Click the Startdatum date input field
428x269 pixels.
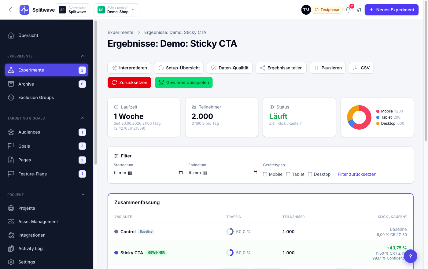(x=149, y=173)
